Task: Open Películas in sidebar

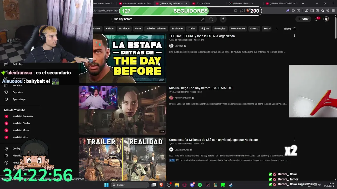Action: [17, 64]
